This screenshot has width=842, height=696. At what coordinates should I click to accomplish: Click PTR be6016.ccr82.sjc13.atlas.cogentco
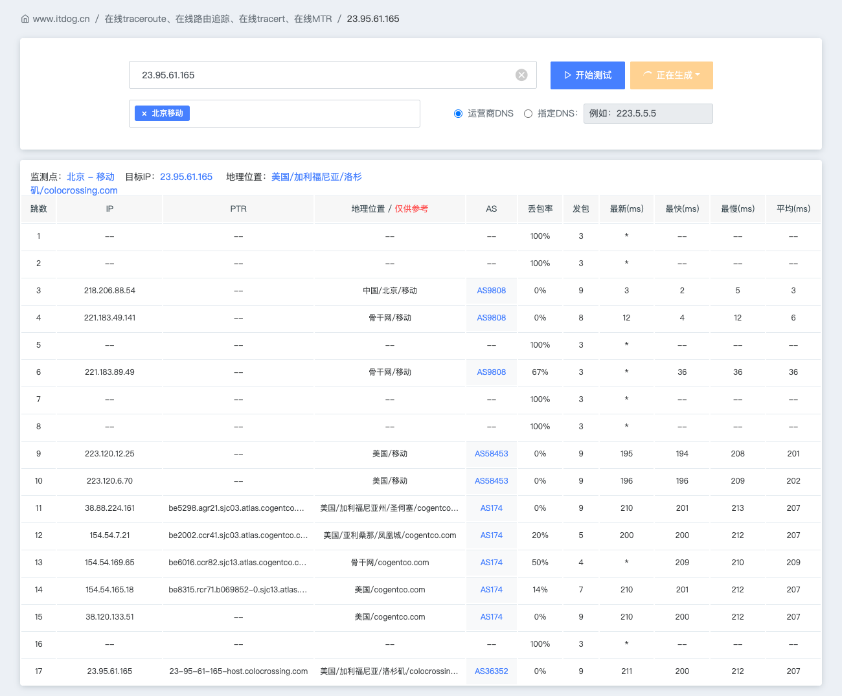[238, 563]
